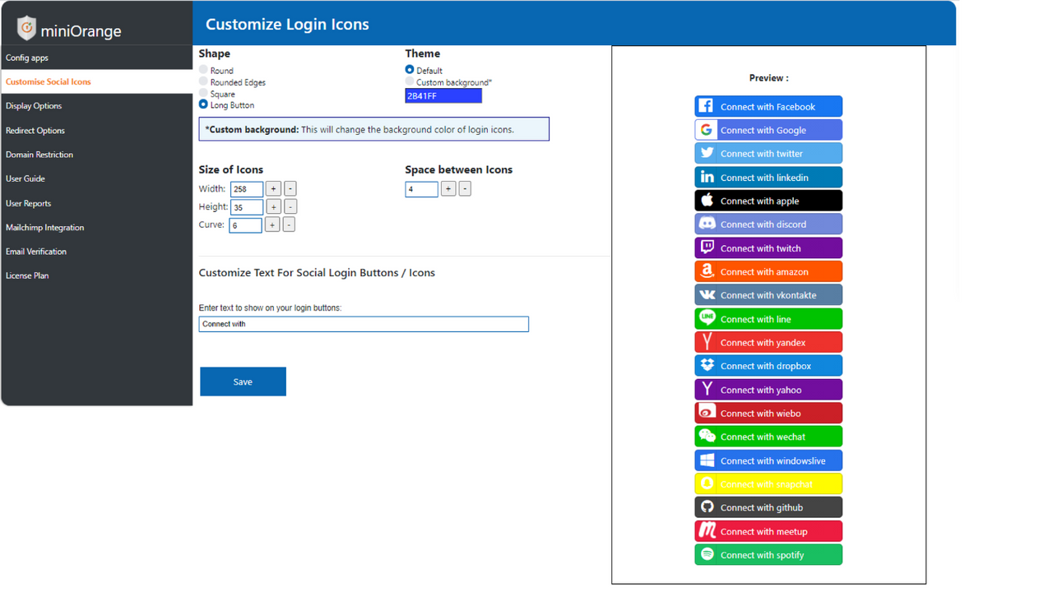Click Connect with Facebook button text
Viewport: 1053px width, 592px height.
click(768, 107)
